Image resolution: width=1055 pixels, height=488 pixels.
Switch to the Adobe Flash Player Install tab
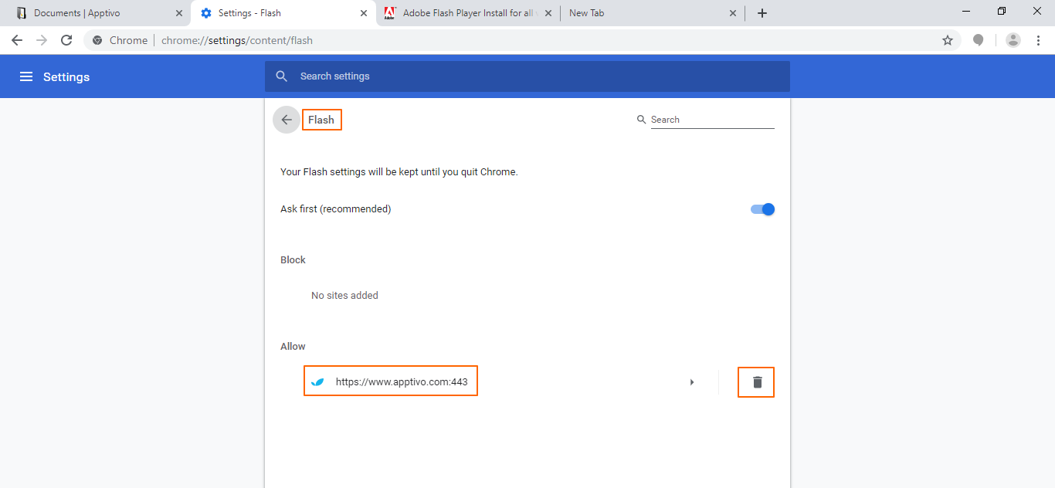pyautogui.click(x=468, y=13)
